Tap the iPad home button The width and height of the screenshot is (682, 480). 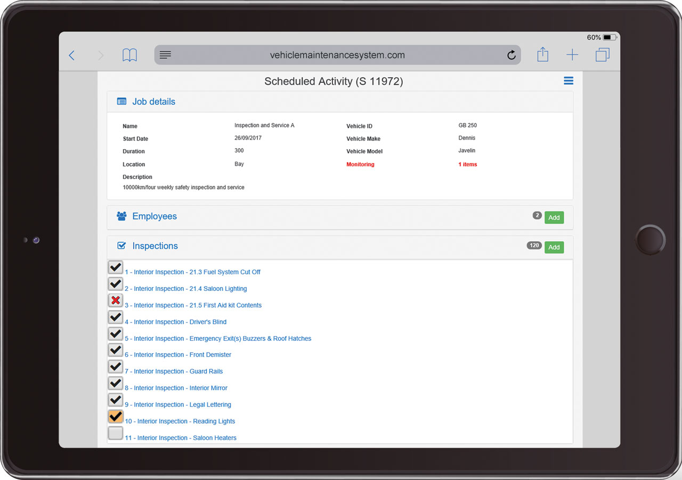point(651,240)
